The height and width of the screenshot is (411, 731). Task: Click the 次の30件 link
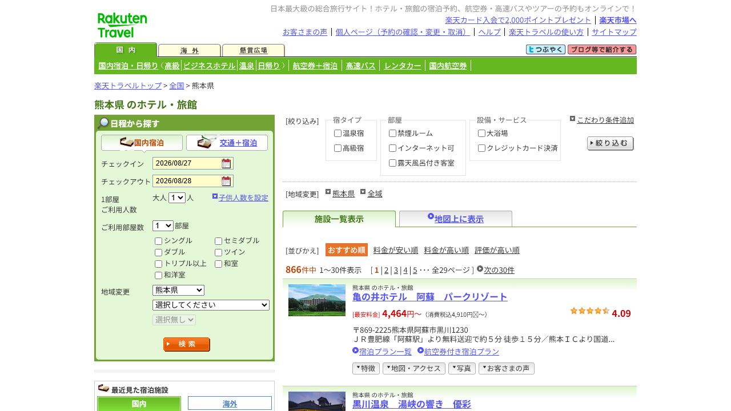[x=499, y=270]
